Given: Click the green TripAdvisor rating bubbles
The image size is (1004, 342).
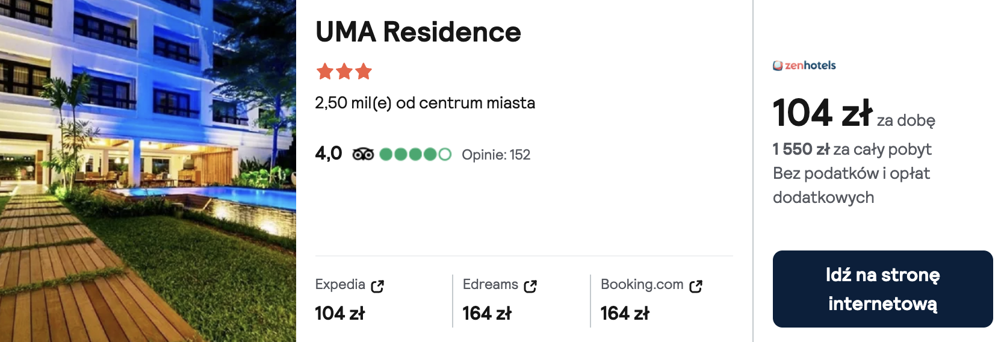Looking at the screenshot, I should [x=415, y=155].
